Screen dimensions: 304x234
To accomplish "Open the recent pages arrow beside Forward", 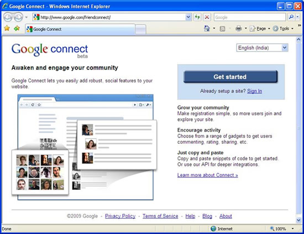I will (x=27, y=17).
